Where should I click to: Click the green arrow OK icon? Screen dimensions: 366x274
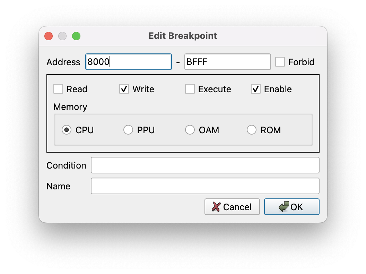(284, 207)
